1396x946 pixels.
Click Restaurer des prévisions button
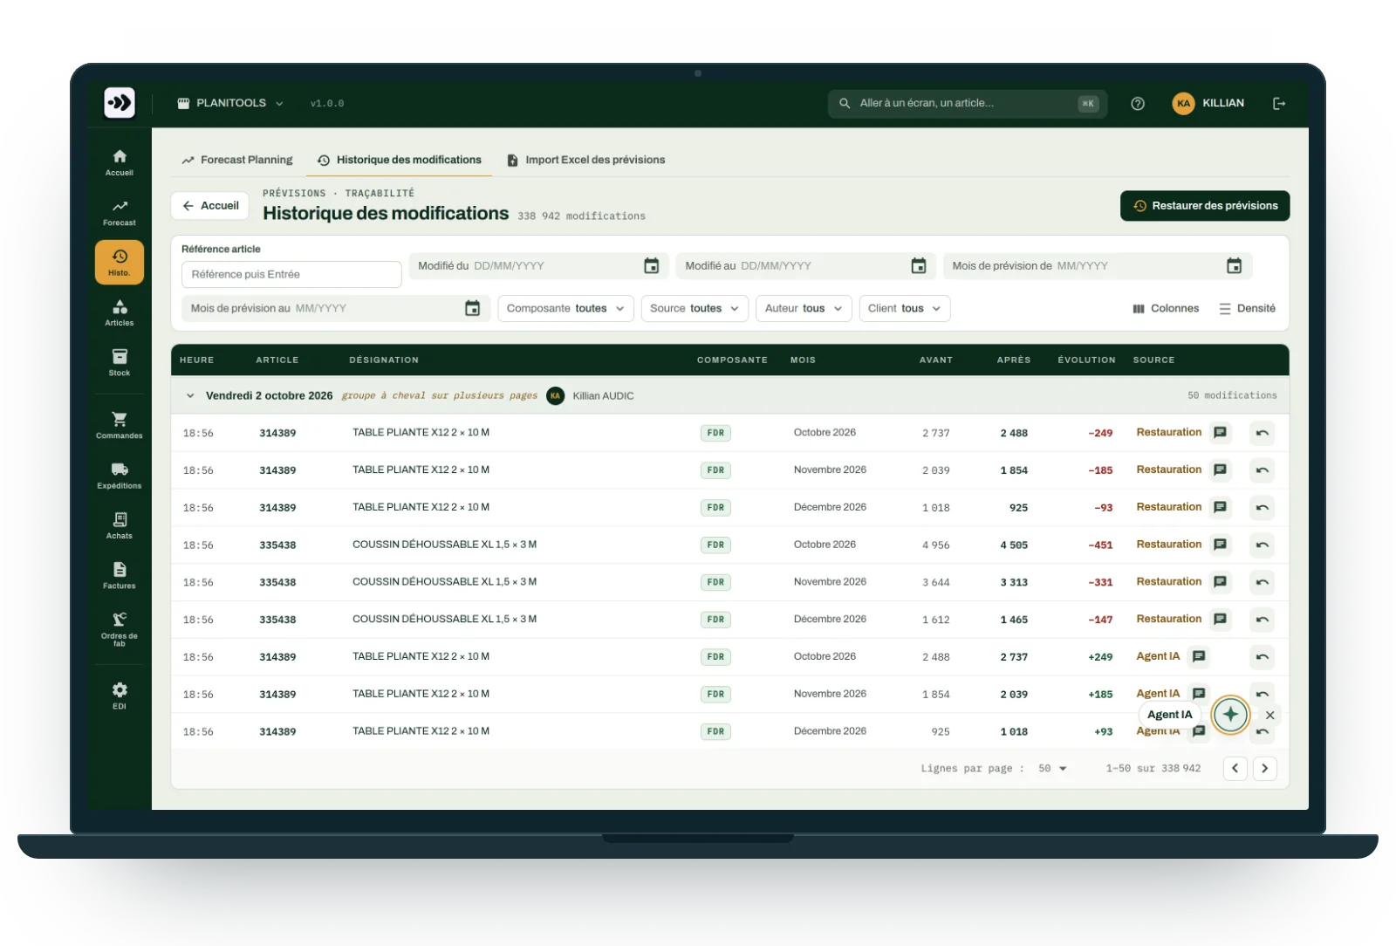[1205, 206]
